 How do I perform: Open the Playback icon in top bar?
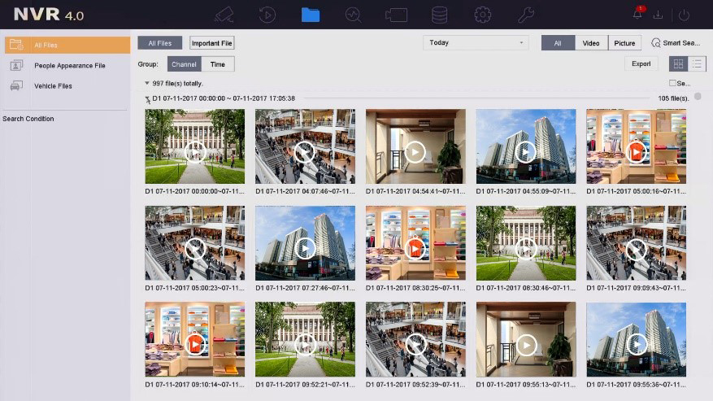[x=267, y=15]
